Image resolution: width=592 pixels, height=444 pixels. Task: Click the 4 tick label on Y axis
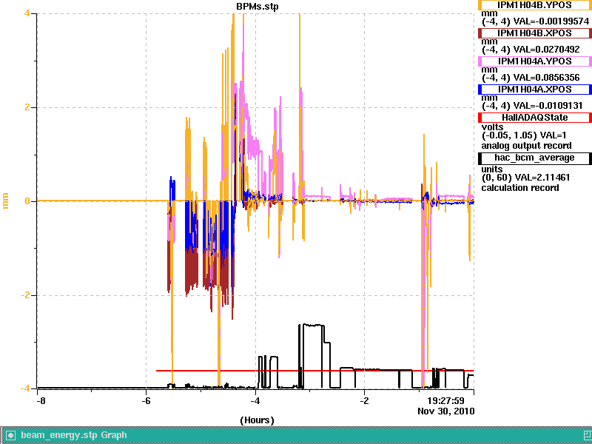pos(27,13)
